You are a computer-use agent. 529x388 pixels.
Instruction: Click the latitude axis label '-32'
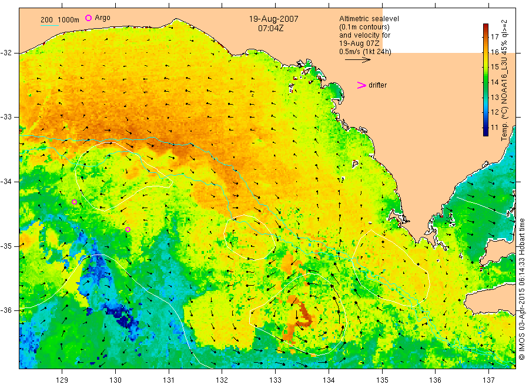(x=6, y=53)
